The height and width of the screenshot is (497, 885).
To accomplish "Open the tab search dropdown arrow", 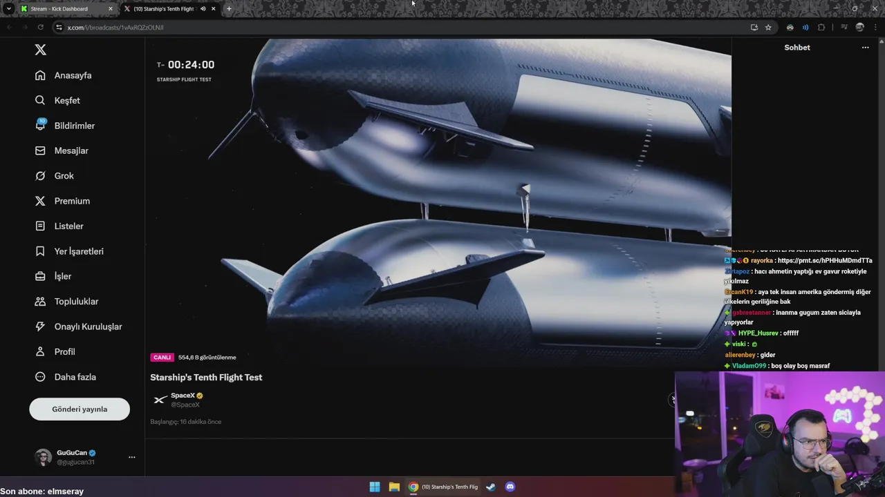I will coord(8,9).
